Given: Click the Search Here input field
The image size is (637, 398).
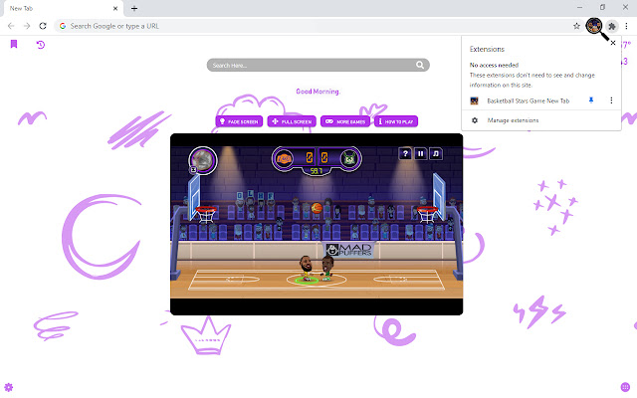Looking at the screenshot, I should [x=318, y=65].
